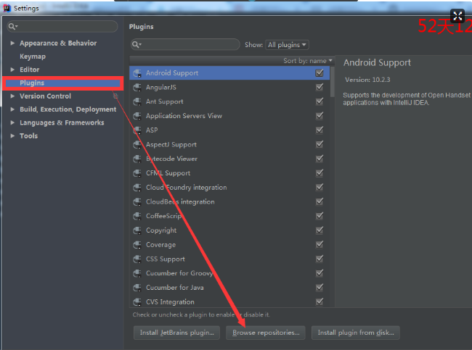The height and width of the screenshot is (350, 472).
Task: Click the magnifier icon in settings search
Action: click(12, 26)
